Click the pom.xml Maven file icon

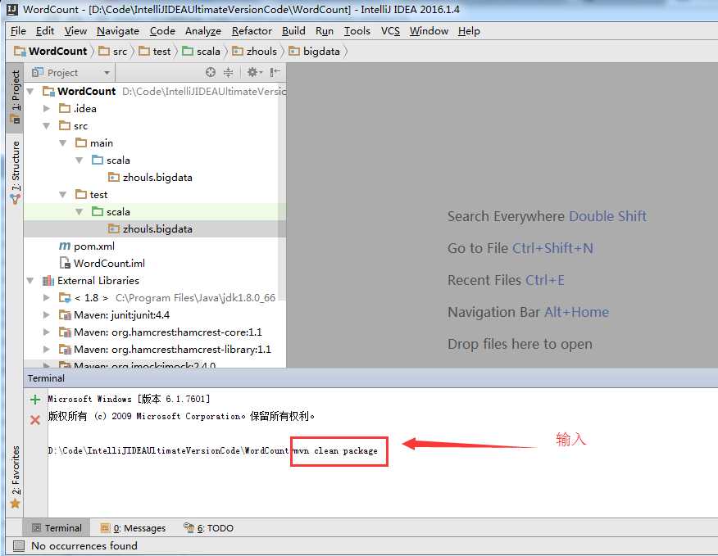tap(65, 246)
